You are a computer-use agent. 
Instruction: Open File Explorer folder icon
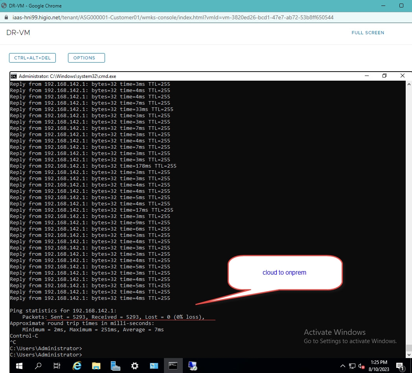tap(96, 366)
